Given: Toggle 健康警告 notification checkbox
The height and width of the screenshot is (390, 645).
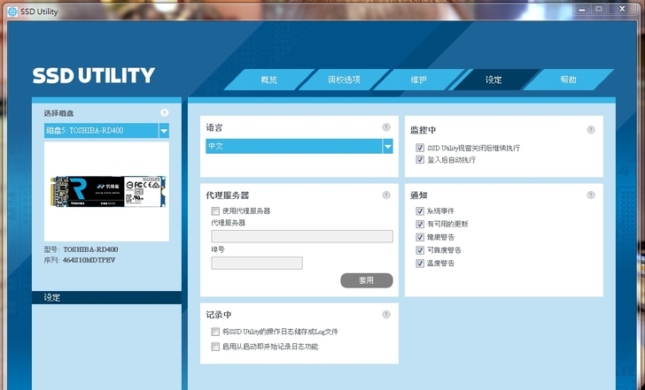Looking at the screenshot, I should point(420,237).
